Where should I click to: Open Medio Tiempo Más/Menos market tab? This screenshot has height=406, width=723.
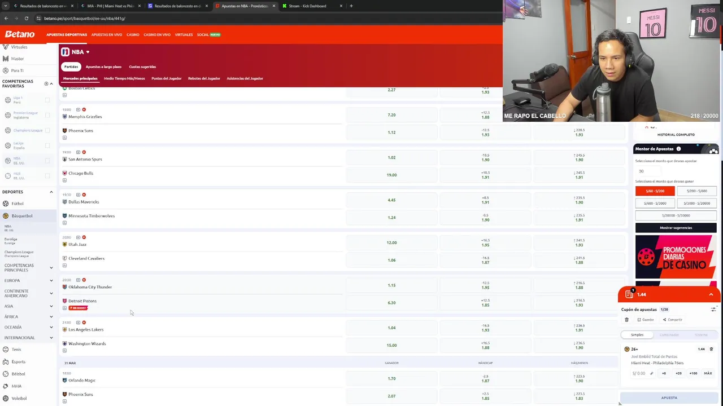124,78
